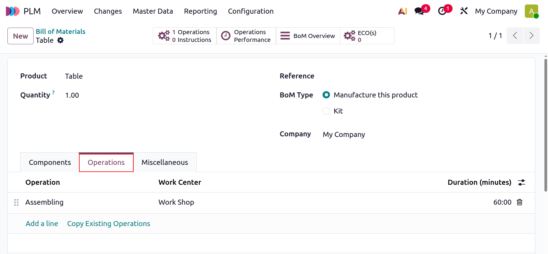548x254 pixels.
Task: Open the AI assistant icon
Action: point(402,11)
